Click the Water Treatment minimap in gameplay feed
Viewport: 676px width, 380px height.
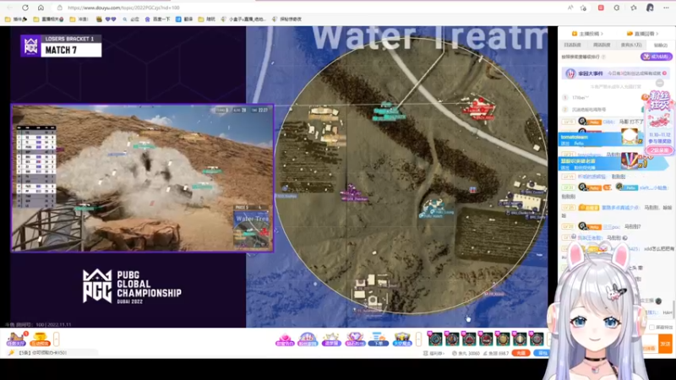pos(252,227)
